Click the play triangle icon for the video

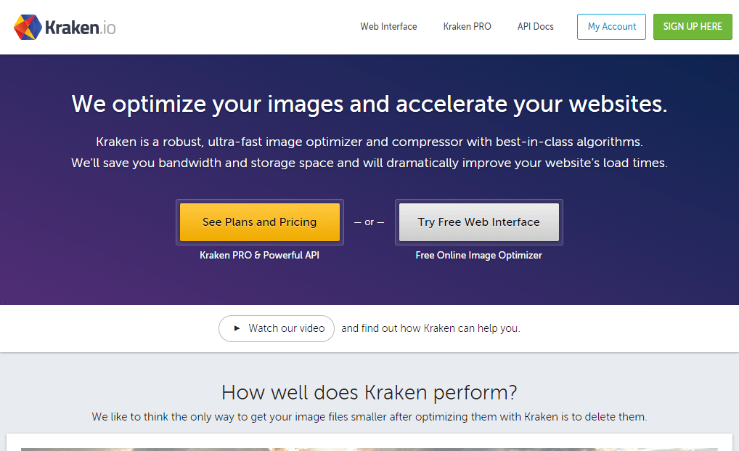(237, 328)
